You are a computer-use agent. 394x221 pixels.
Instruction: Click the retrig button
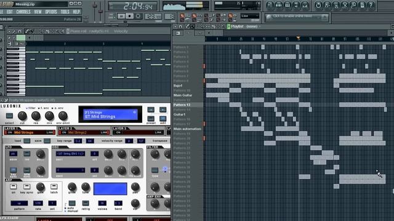coord(86,203)
